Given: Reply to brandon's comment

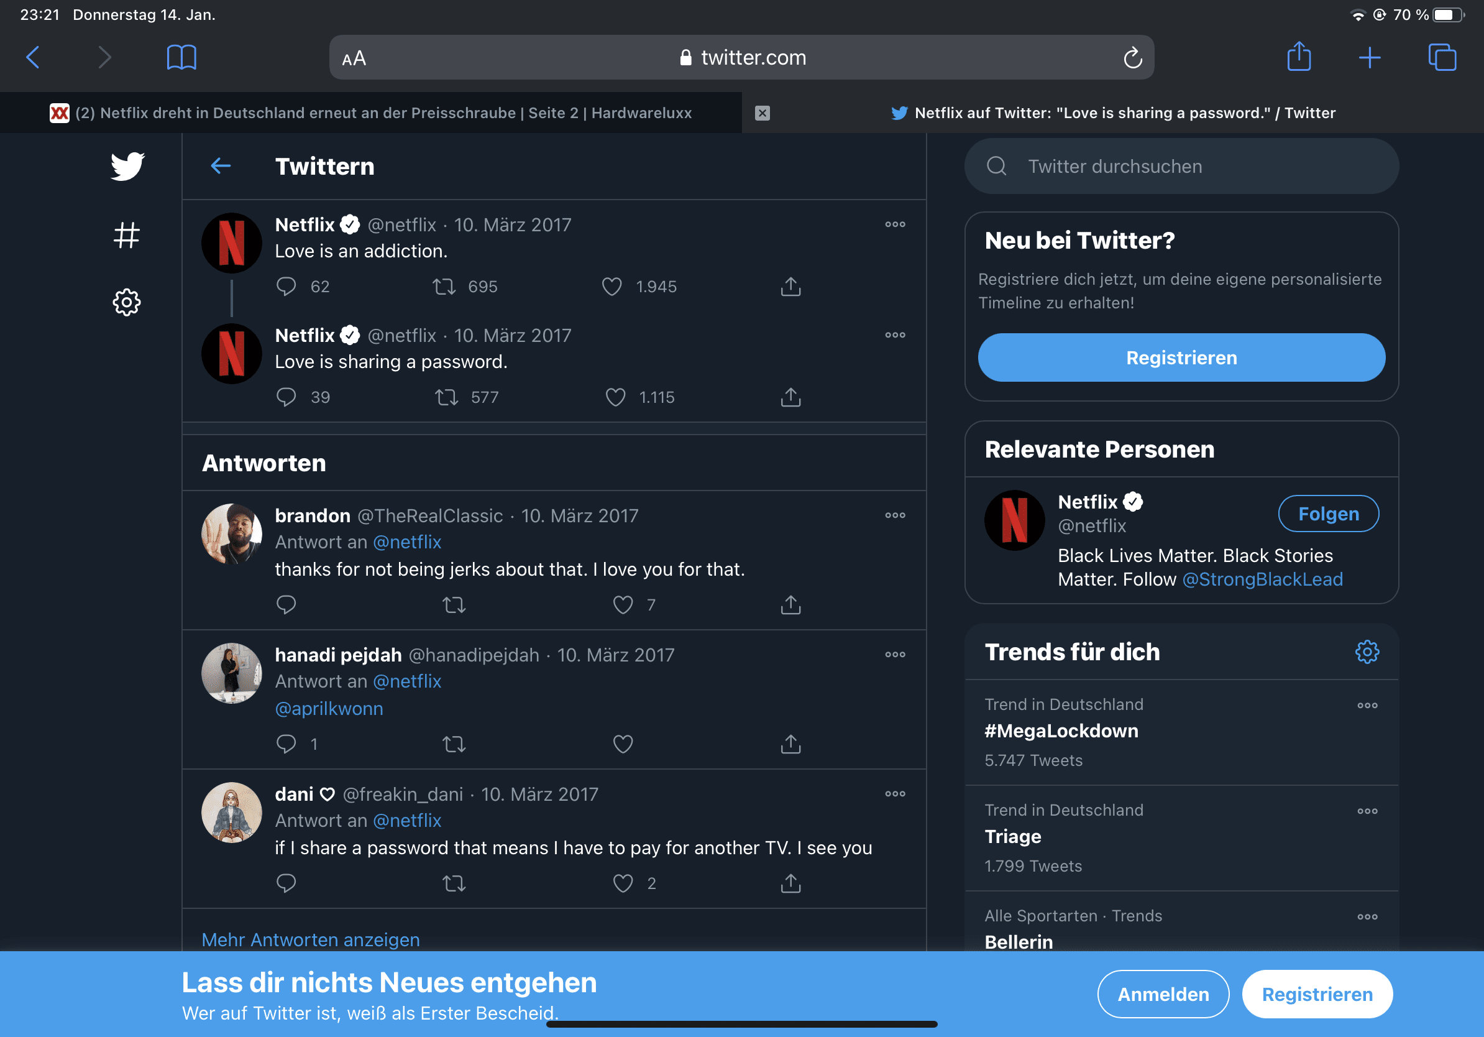Looking at the screenshot, I should 286,604.
